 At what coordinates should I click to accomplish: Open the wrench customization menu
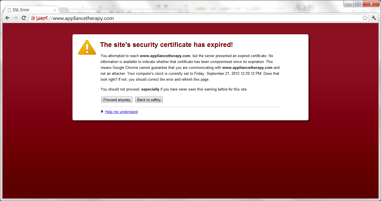coord(374,18)
